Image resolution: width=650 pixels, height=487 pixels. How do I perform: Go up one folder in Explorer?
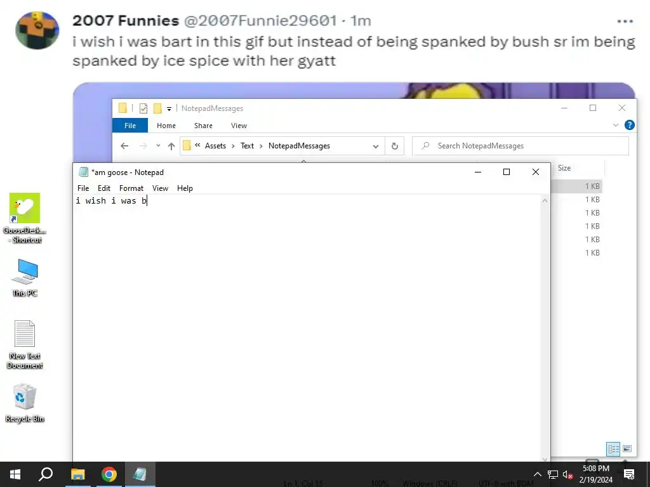pyautogui.click(x=171, y=146)
